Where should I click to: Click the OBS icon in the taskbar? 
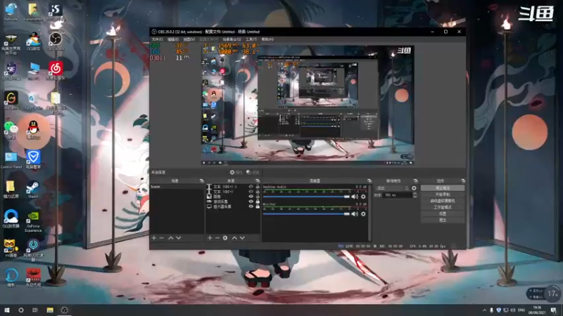(64, 310)
